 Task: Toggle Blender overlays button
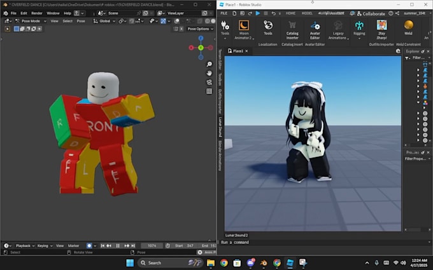tap(177, 21)
